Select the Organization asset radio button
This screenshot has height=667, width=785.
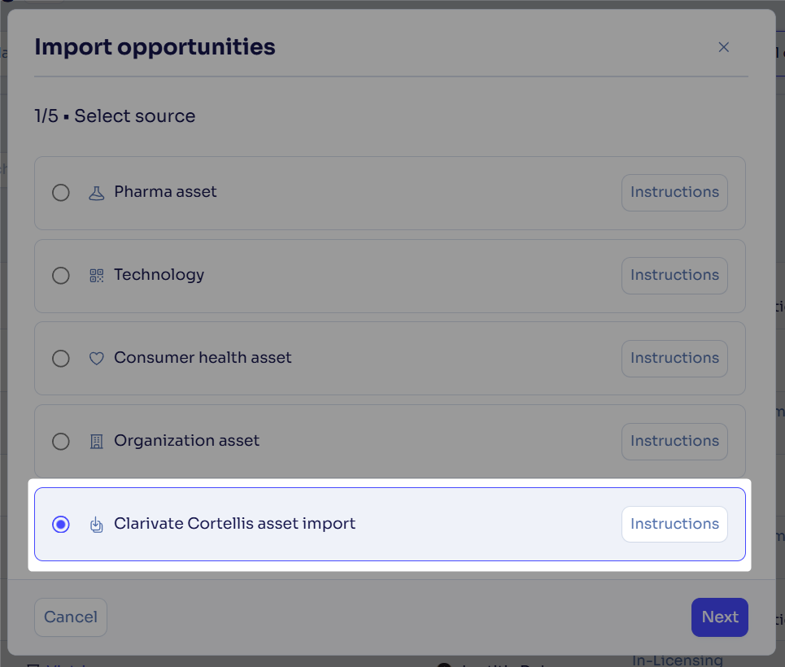(x=60, y=442)
